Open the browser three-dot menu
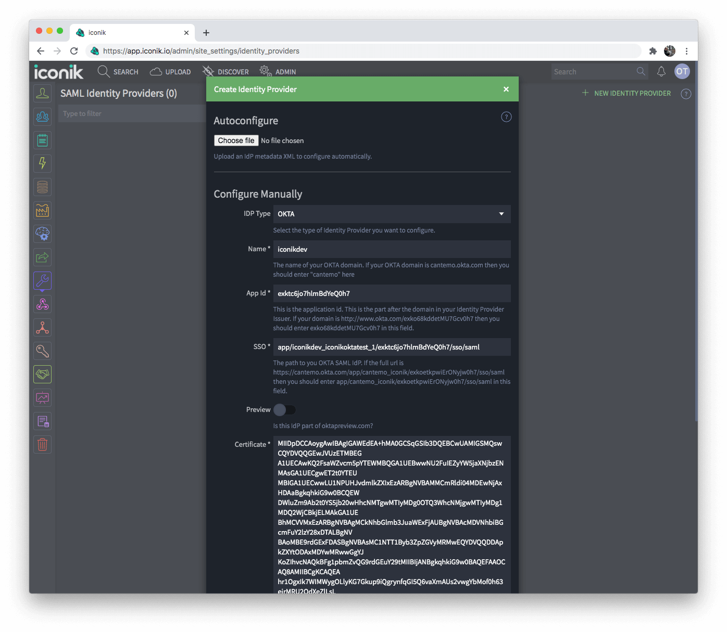The image size is (727, 632). click(686, 51)
